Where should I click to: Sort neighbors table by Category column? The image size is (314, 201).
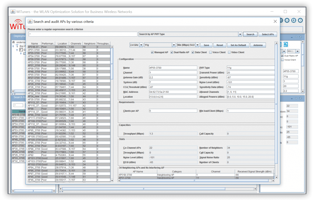click(x=177, y=171)
